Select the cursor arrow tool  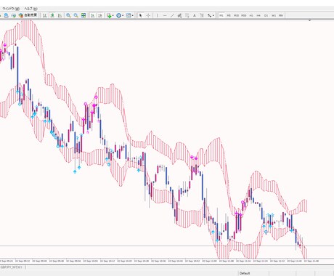point(140,15)
